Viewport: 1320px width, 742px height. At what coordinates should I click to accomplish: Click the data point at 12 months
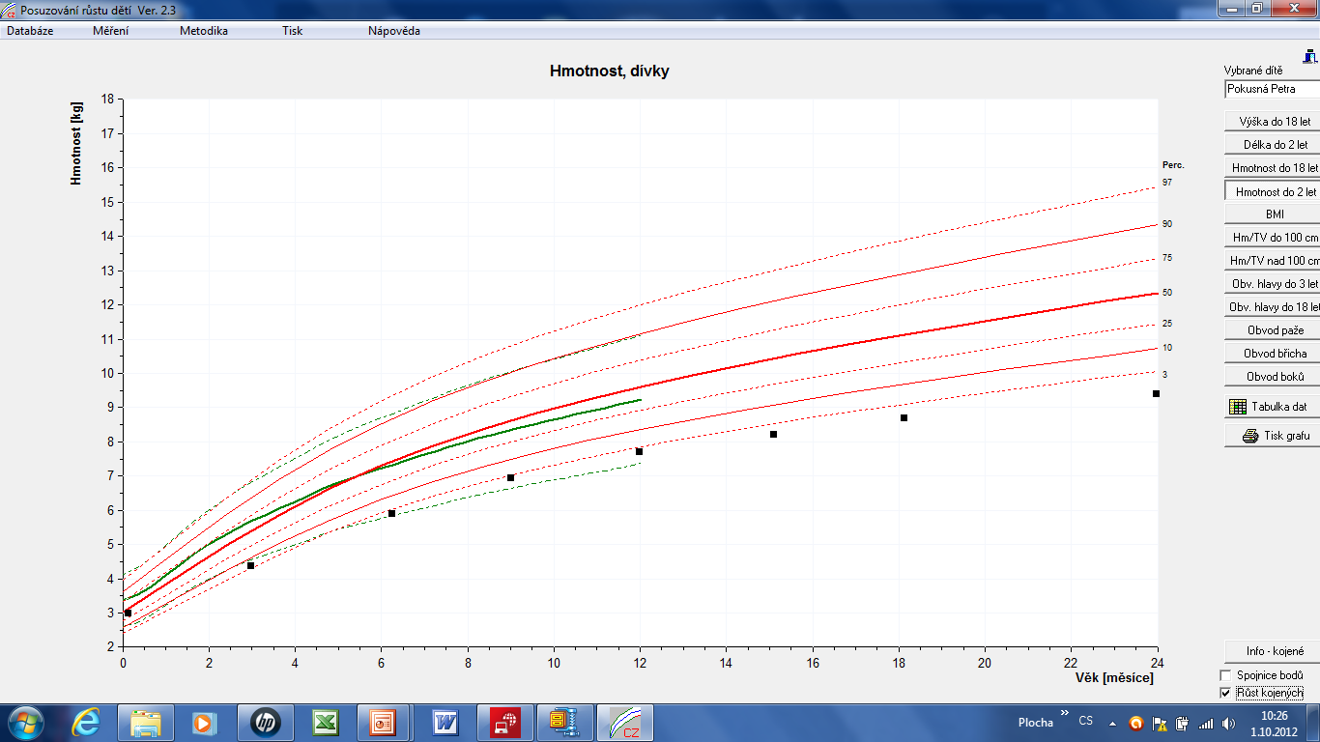[639, 451]
